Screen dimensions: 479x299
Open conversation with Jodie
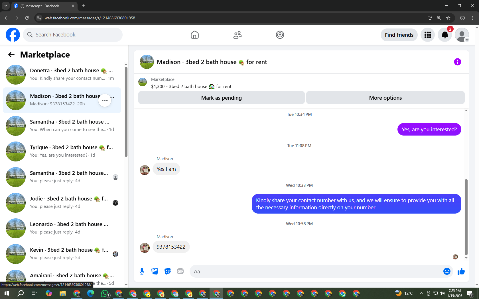(x=62, y=203)
